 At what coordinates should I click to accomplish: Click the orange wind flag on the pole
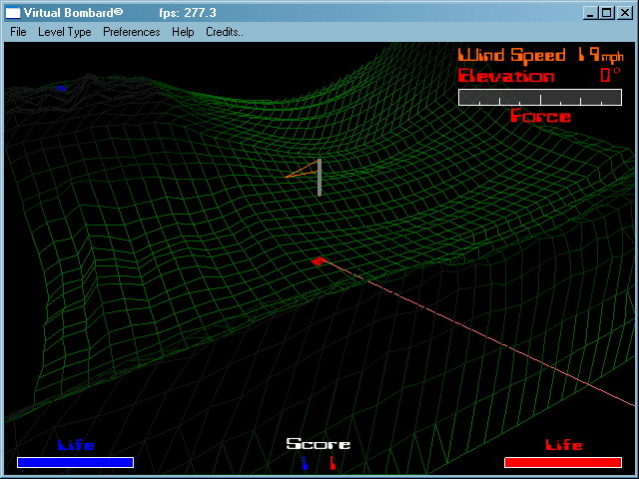302,169
